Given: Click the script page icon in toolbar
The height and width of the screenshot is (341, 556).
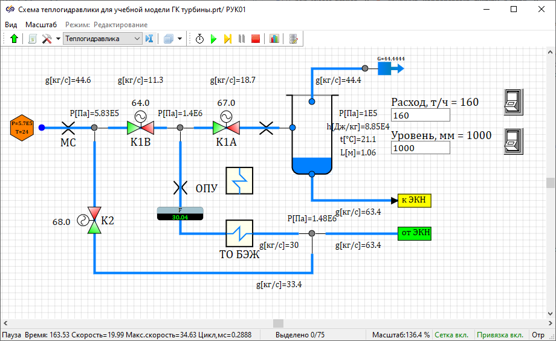Looking at the screenshot, I should [x=32, y=39].
